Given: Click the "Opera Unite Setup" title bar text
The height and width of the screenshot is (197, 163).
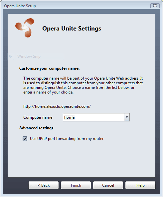Looking at the screenshot, I should (x=20, y=6).
